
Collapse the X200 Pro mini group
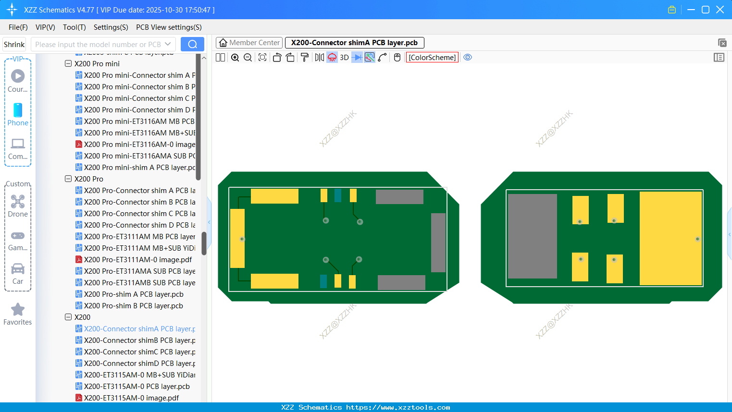click(x=68, y=63)
